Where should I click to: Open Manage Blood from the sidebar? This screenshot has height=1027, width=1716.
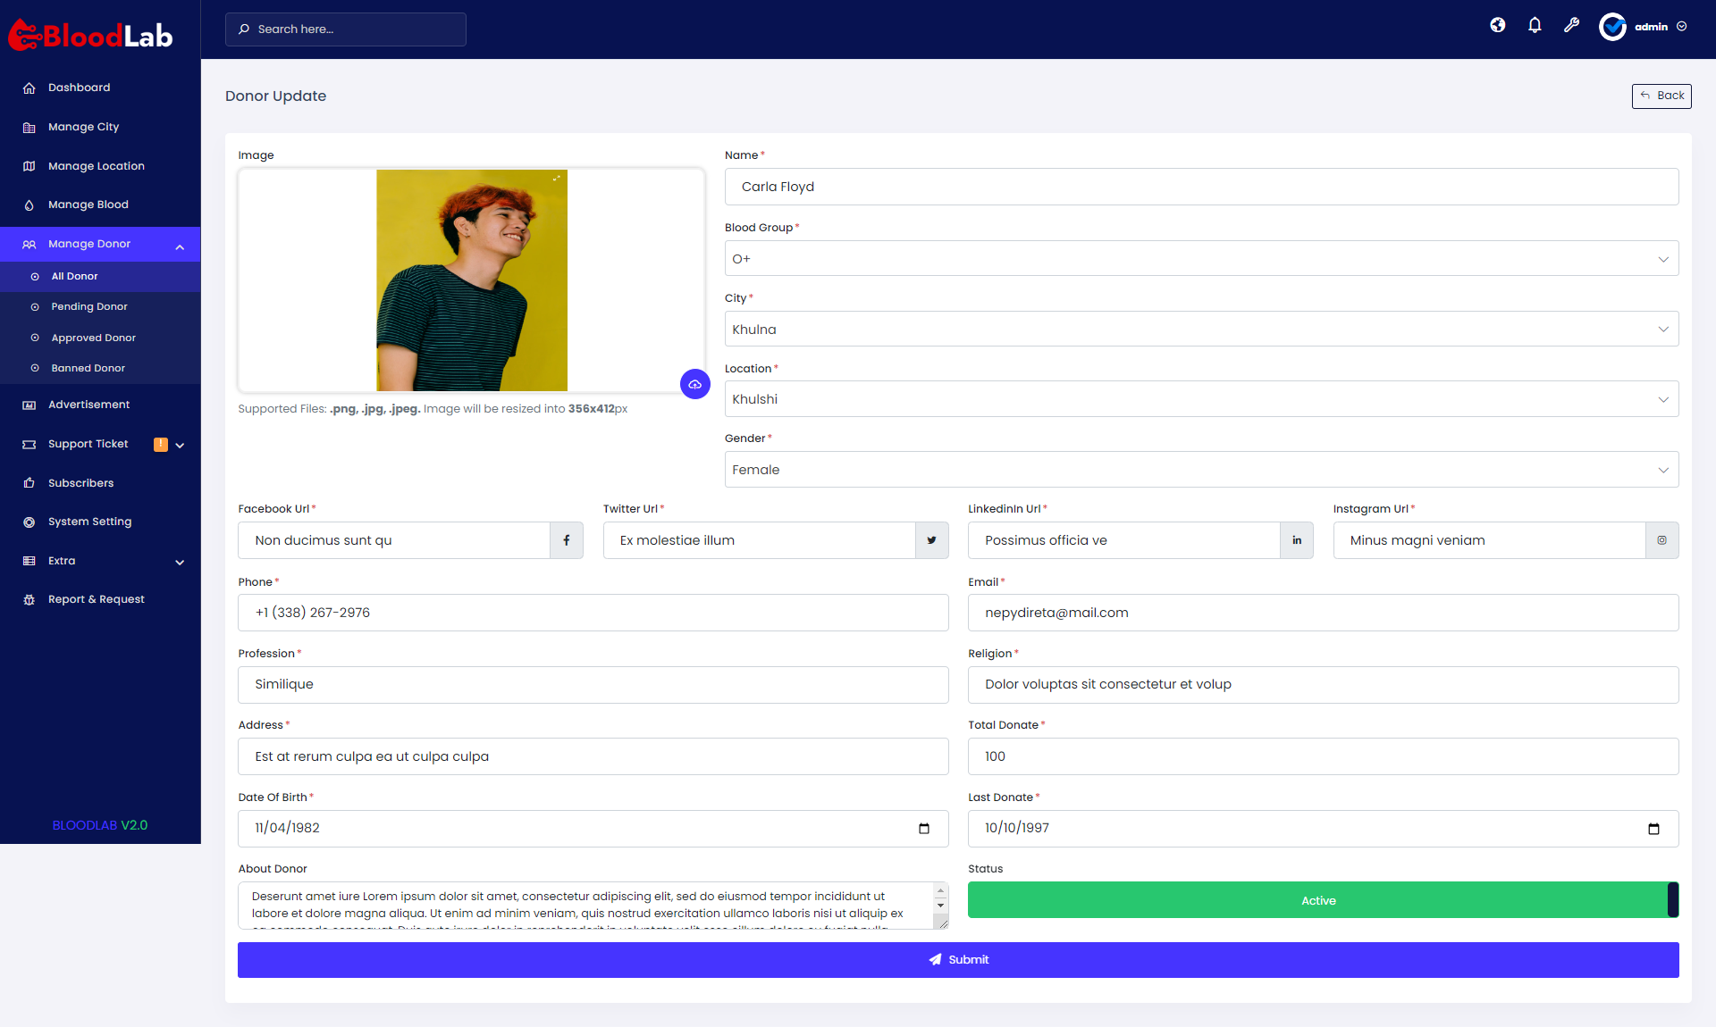click(86, 204)
